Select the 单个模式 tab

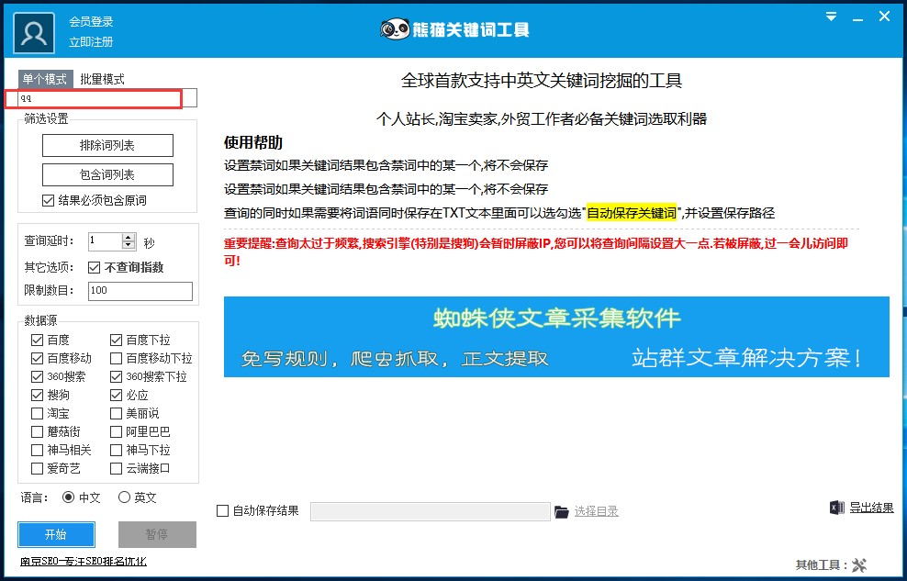[44, 79]
